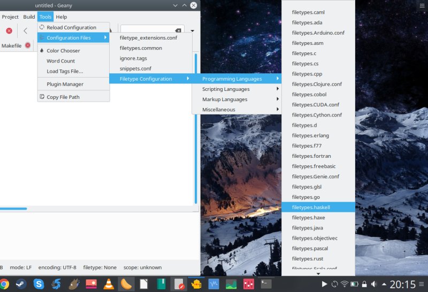Open the Build menu
This screenshot has height=292, width=428.
pyautogui.click(x=29, y=17)
